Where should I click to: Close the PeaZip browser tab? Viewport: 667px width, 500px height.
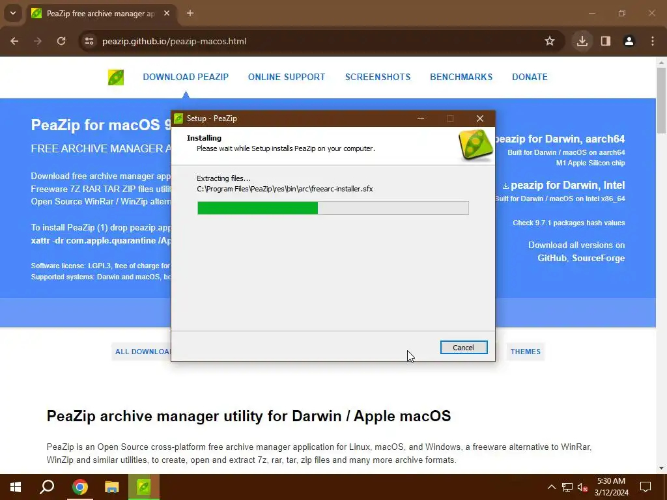tap(167, 14)
